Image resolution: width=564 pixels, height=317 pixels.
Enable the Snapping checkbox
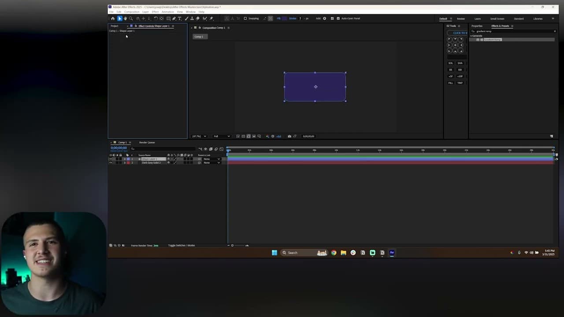(245, 18)
